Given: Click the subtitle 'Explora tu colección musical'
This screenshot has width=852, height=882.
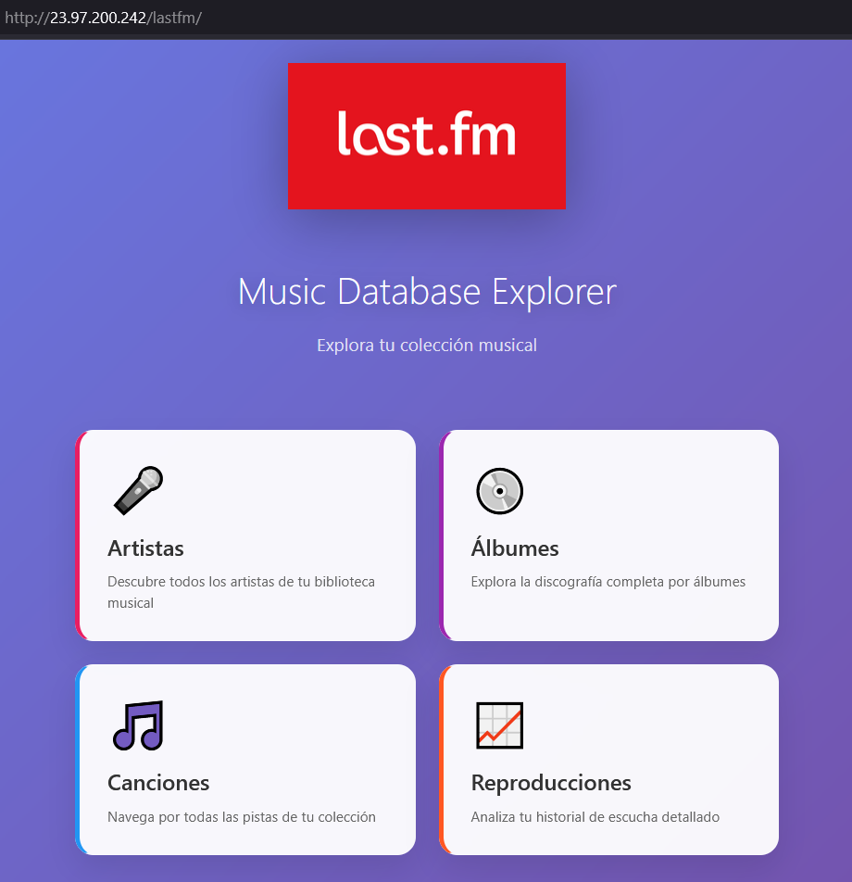Looking at the screenshot, I should 427,345.
